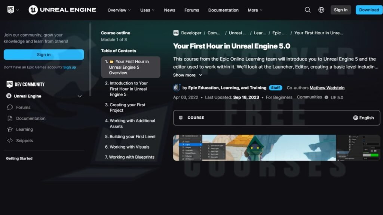The height and width of the screenshot is (215, 383).
Task: Expand the description with Show more
Action: click(188, 75)
